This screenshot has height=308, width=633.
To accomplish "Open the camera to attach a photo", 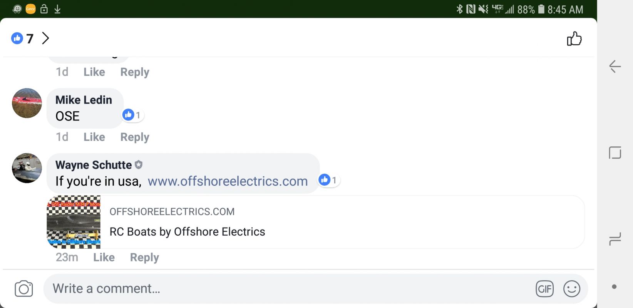I will point(24,289).
